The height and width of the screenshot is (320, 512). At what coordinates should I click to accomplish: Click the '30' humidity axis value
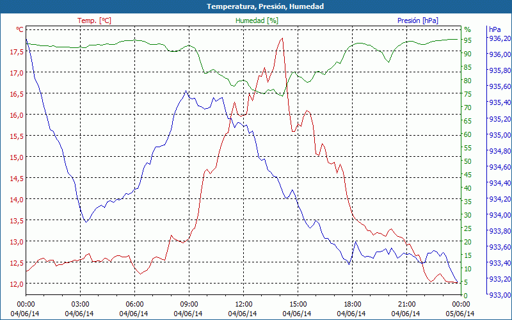(x=468, y=215)
